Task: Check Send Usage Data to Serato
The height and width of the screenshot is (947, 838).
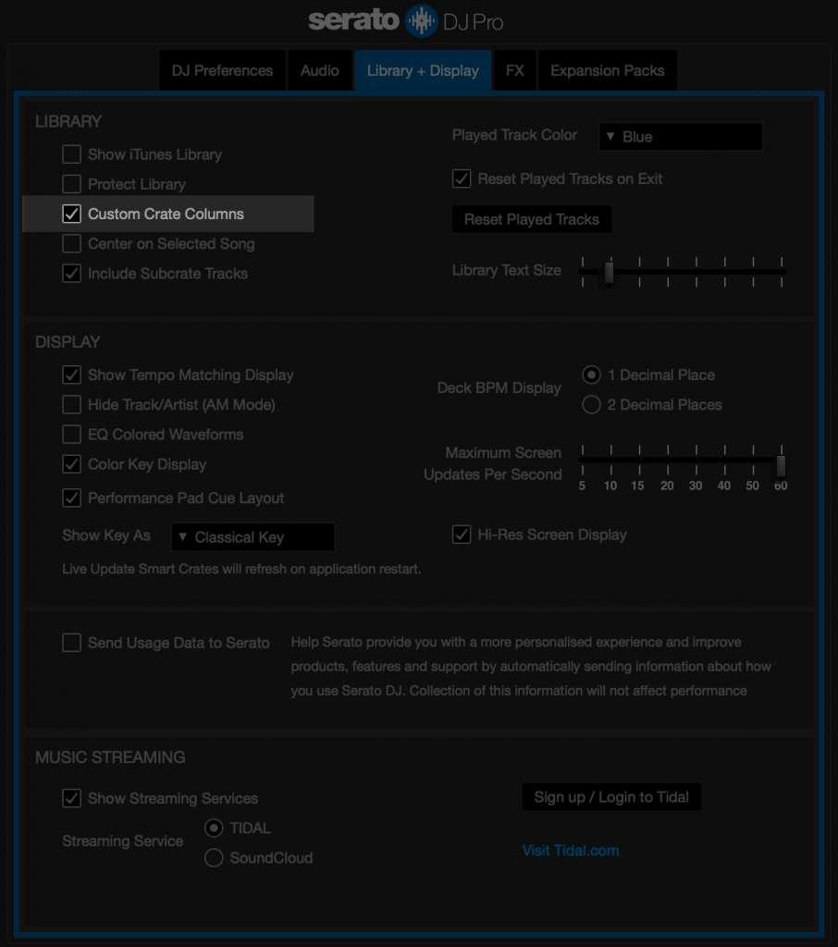Action: pyautogui.click(x=71, y=643)
